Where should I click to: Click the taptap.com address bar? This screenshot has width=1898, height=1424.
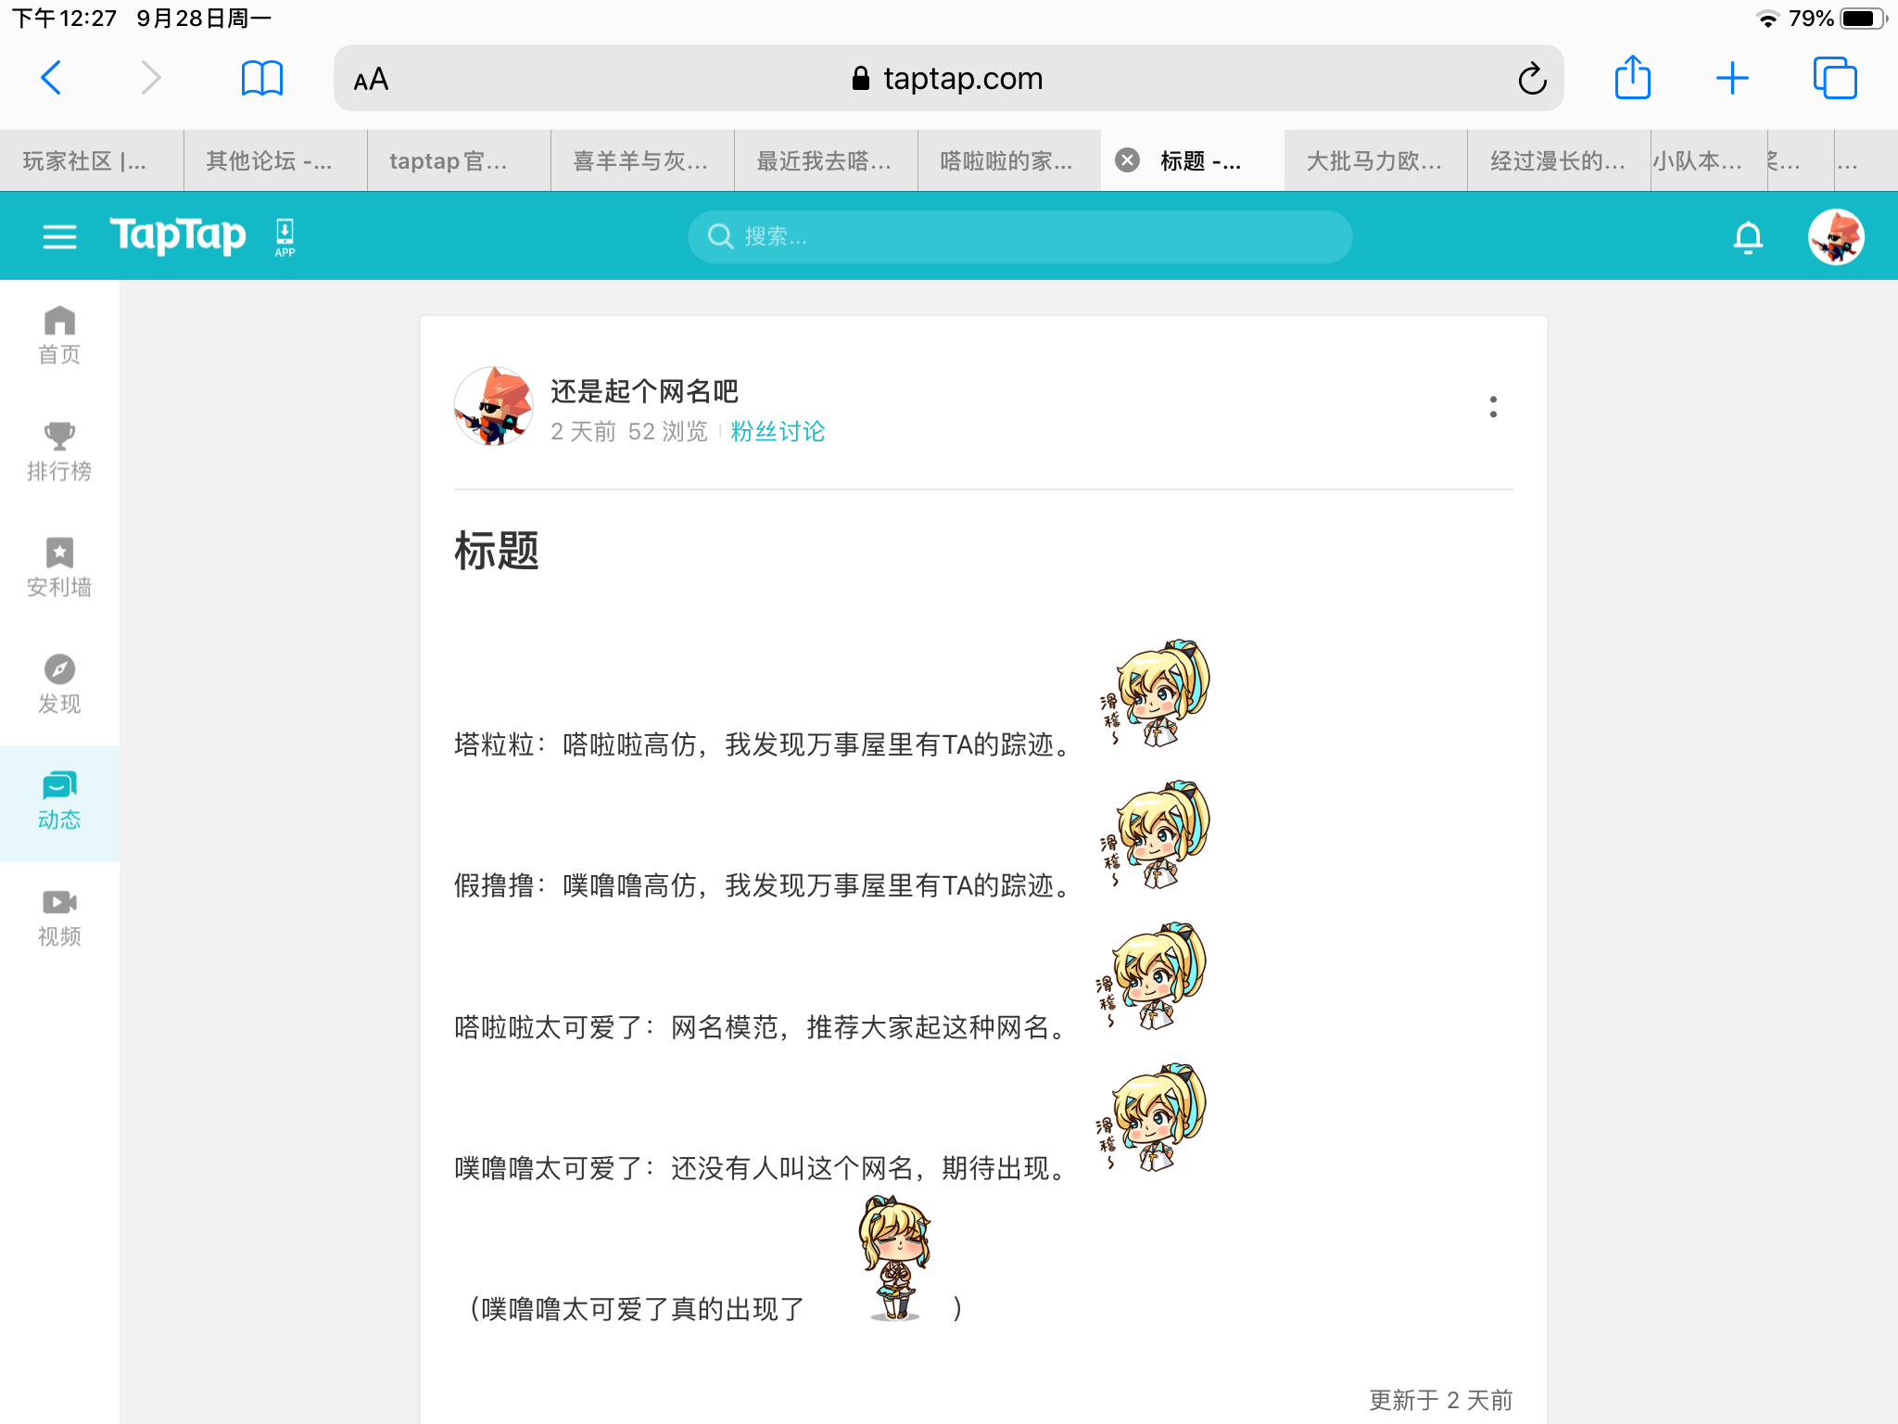[x=948, y=79]
